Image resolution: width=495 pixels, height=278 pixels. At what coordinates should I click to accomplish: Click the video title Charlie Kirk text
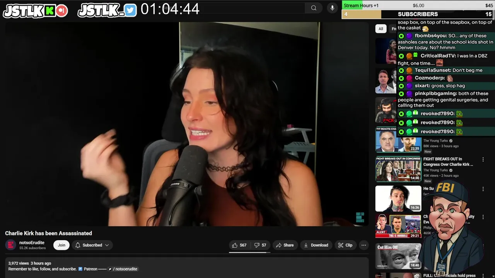tap(48, 233)
